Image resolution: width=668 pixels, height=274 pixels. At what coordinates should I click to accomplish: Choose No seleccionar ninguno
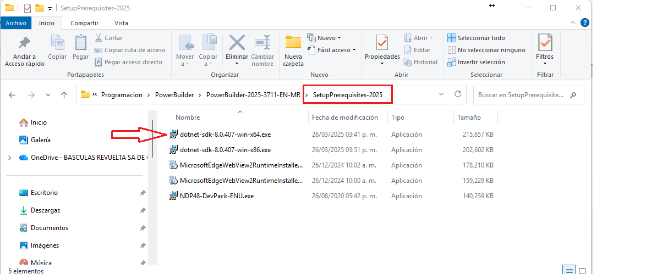coord(486,50)
